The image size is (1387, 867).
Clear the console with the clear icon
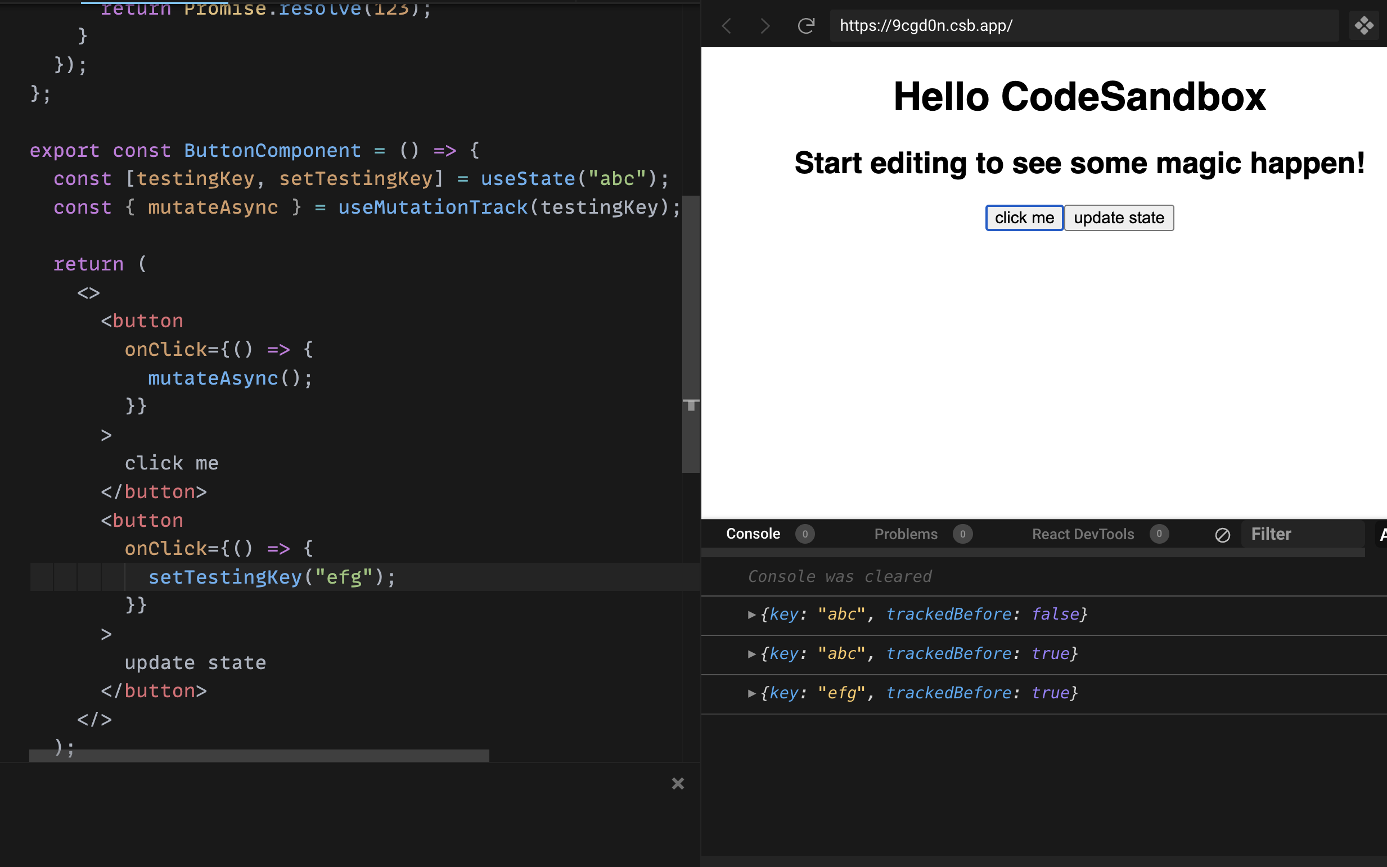[1222, 535]
